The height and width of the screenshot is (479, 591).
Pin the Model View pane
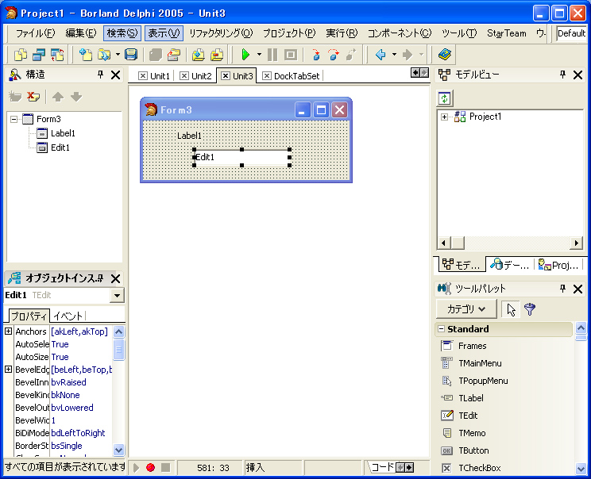[x=562, y=75]
